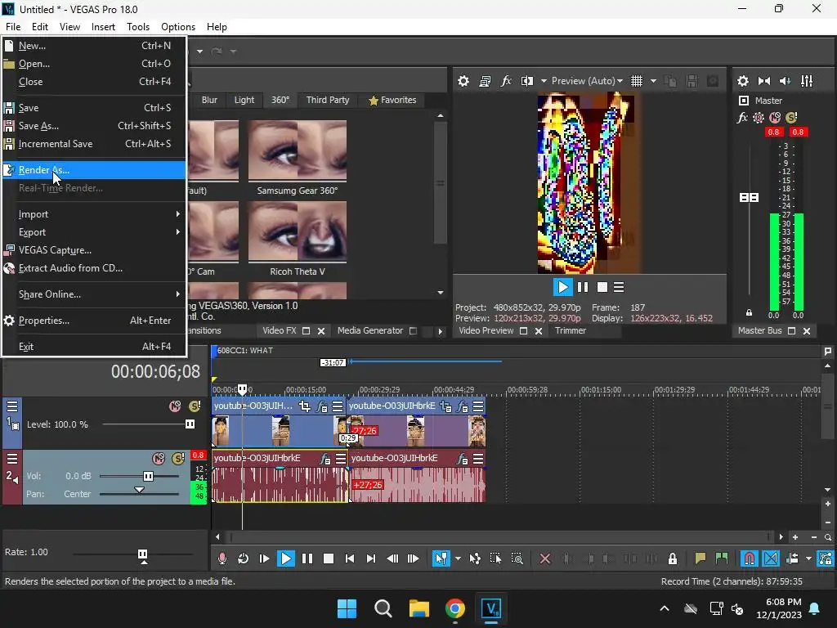The height and width of the screenshot is (628, 837).
Task: Mute video track 1
Action: tap(175, 406)
